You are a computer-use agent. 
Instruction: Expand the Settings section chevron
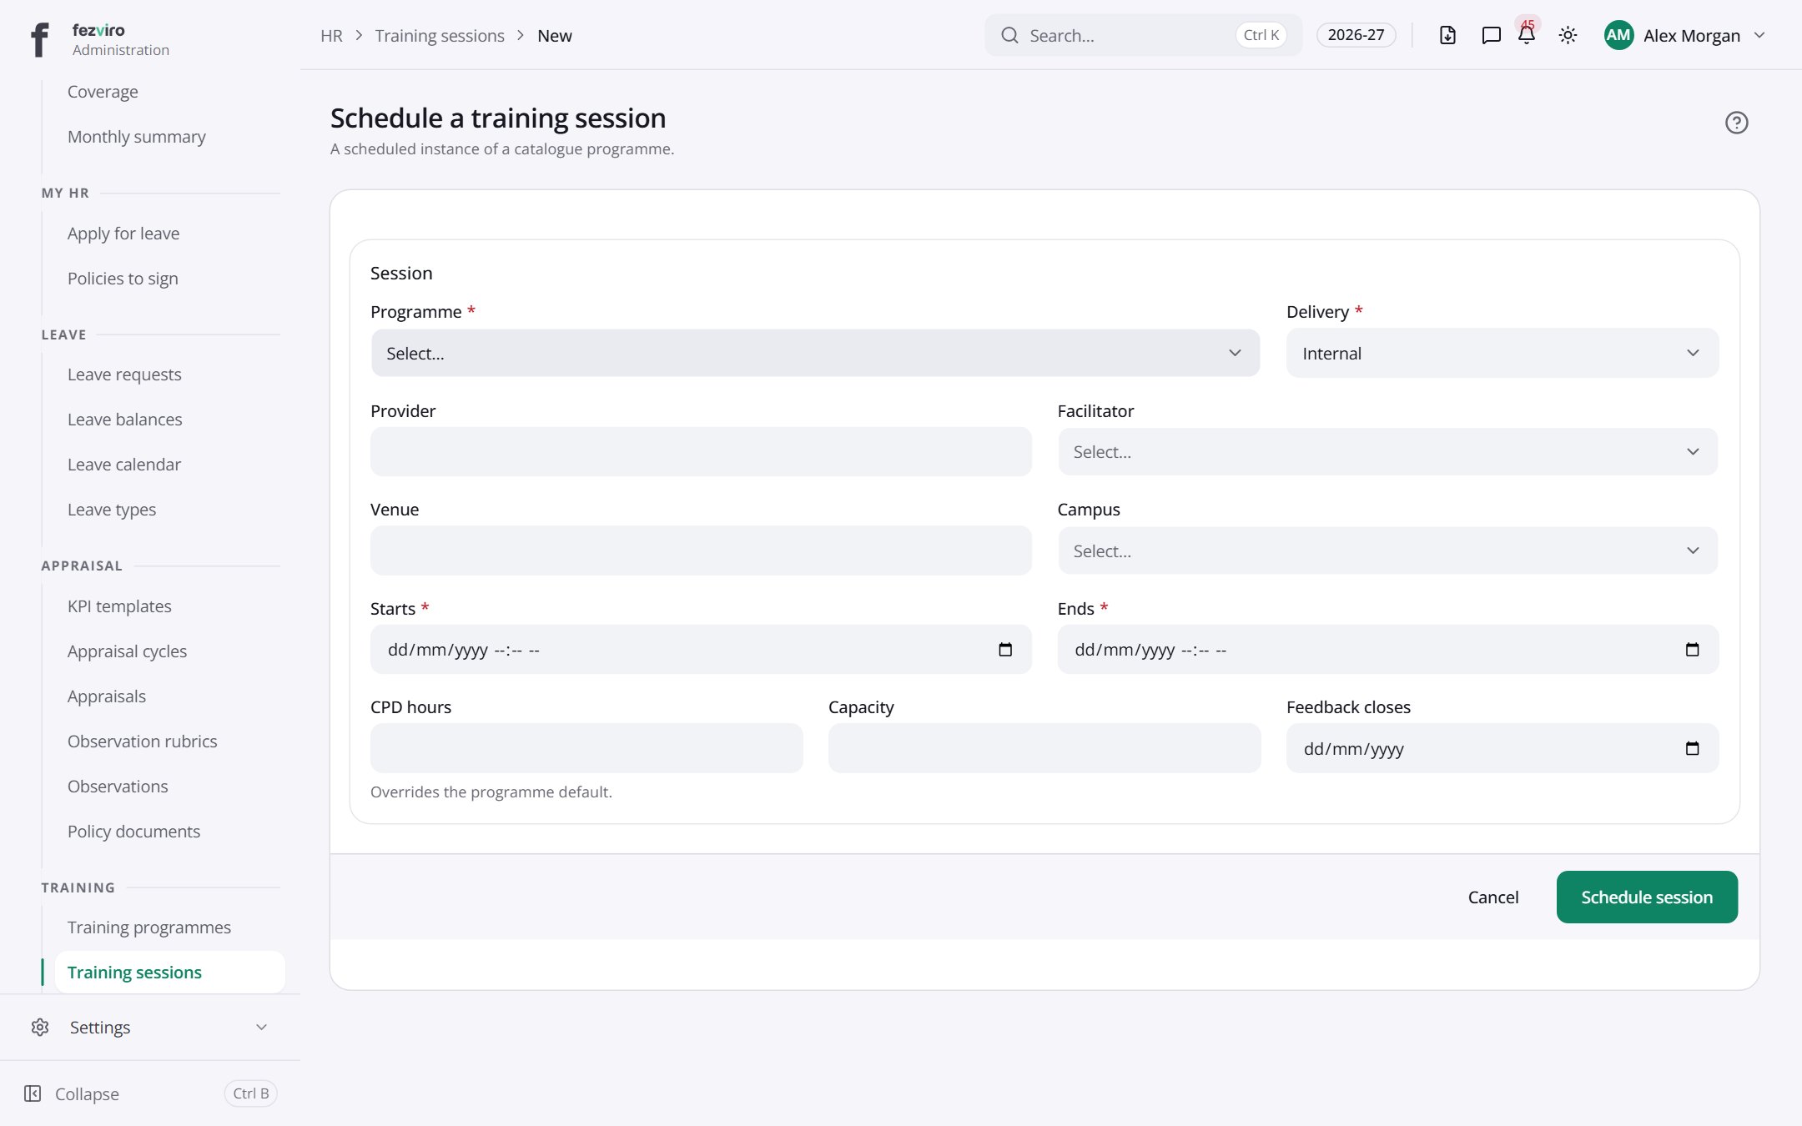[261, 1027]
